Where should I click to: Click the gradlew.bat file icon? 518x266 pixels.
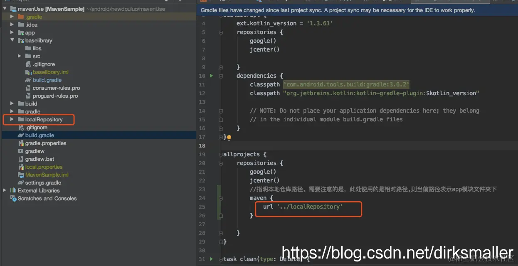21,159
